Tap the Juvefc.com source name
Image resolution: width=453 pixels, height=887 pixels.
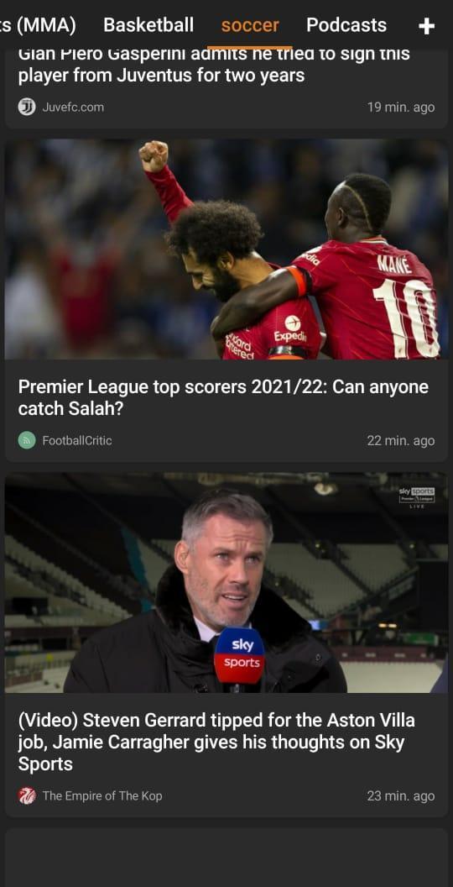[x=73, y=107]
